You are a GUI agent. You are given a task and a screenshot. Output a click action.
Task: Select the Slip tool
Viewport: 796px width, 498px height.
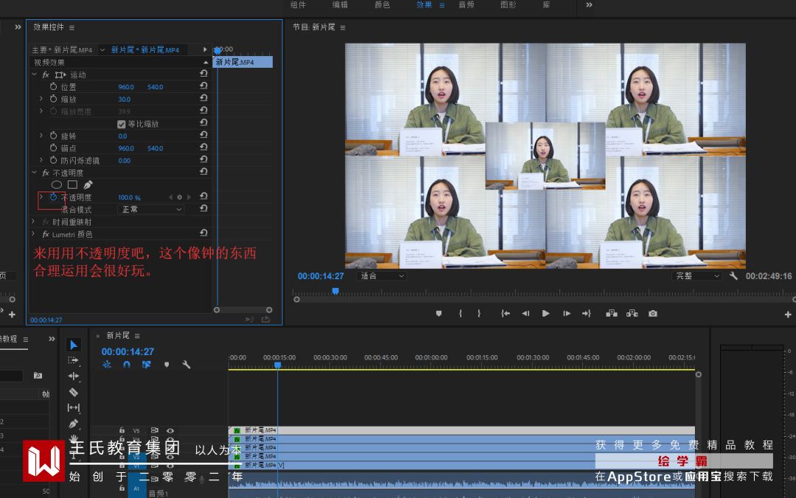74,407
